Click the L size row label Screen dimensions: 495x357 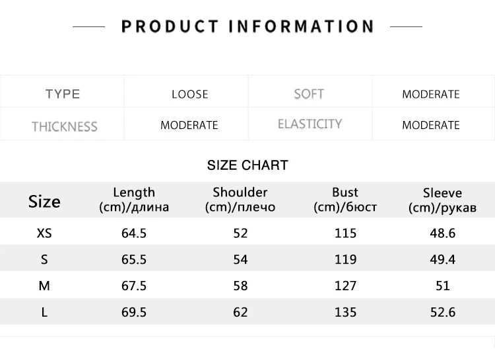click(44, 313)
